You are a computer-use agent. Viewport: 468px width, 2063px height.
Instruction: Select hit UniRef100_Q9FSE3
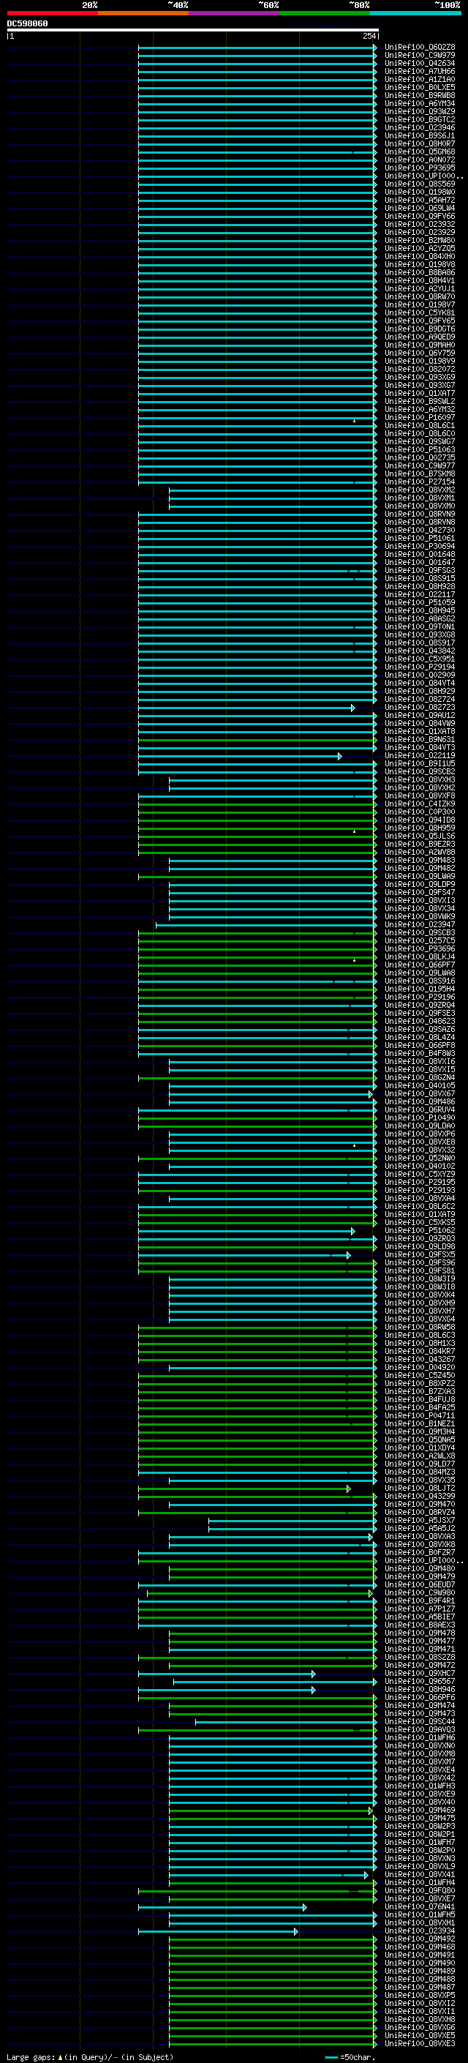(x=420, y=1013)
